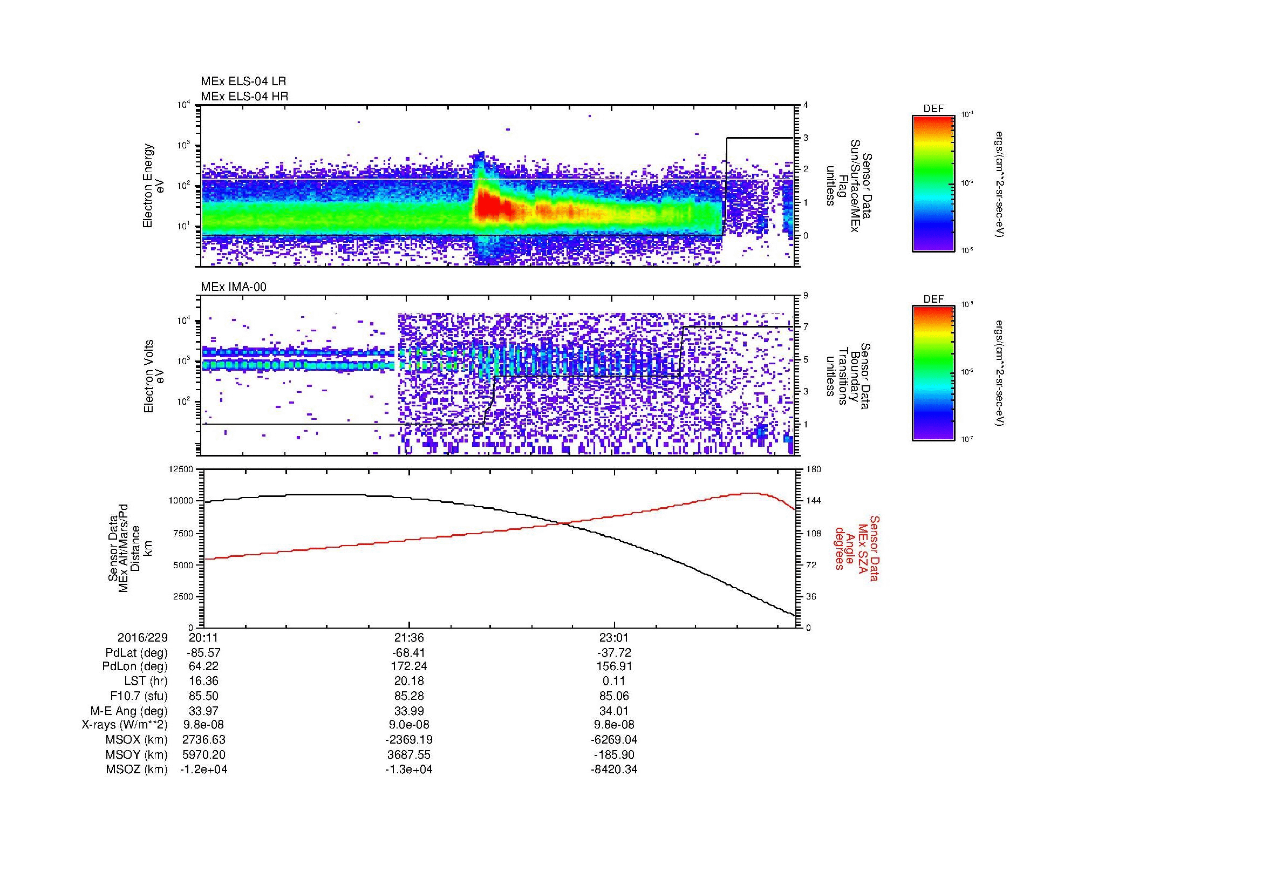
Task: Click the X-rays value 9.0e-08
Action: (409, 725)
